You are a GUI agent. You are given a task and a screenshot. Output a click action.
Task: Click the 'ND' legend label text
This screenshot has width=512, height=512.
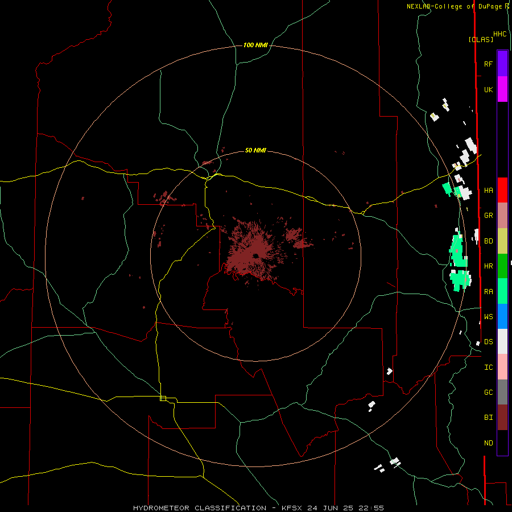488,443
